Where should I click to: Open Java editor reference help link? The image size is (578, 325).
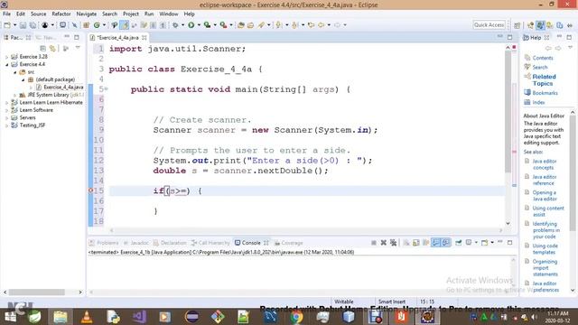click(544, 180)
